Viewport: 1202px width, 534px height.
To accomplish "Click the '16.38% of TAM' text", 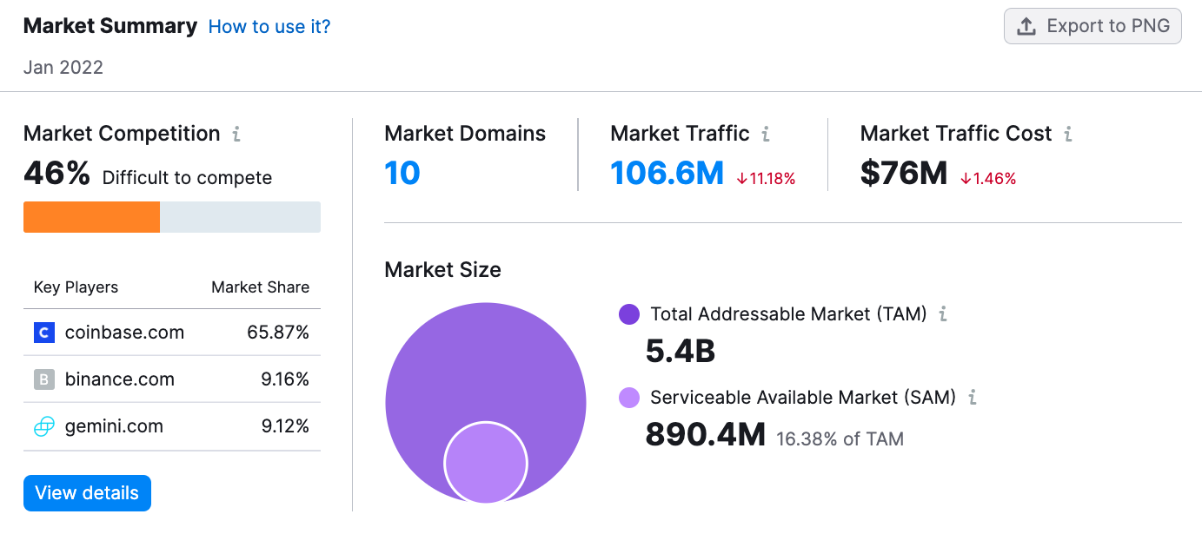I will pyautogui.click(x=840, y=438).
